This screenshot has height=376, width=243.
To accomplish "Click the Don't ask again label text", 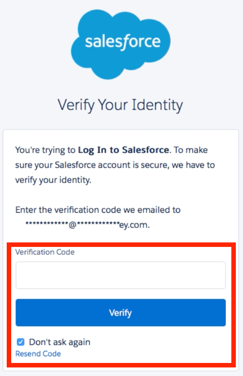I will [x=60, y=342].
